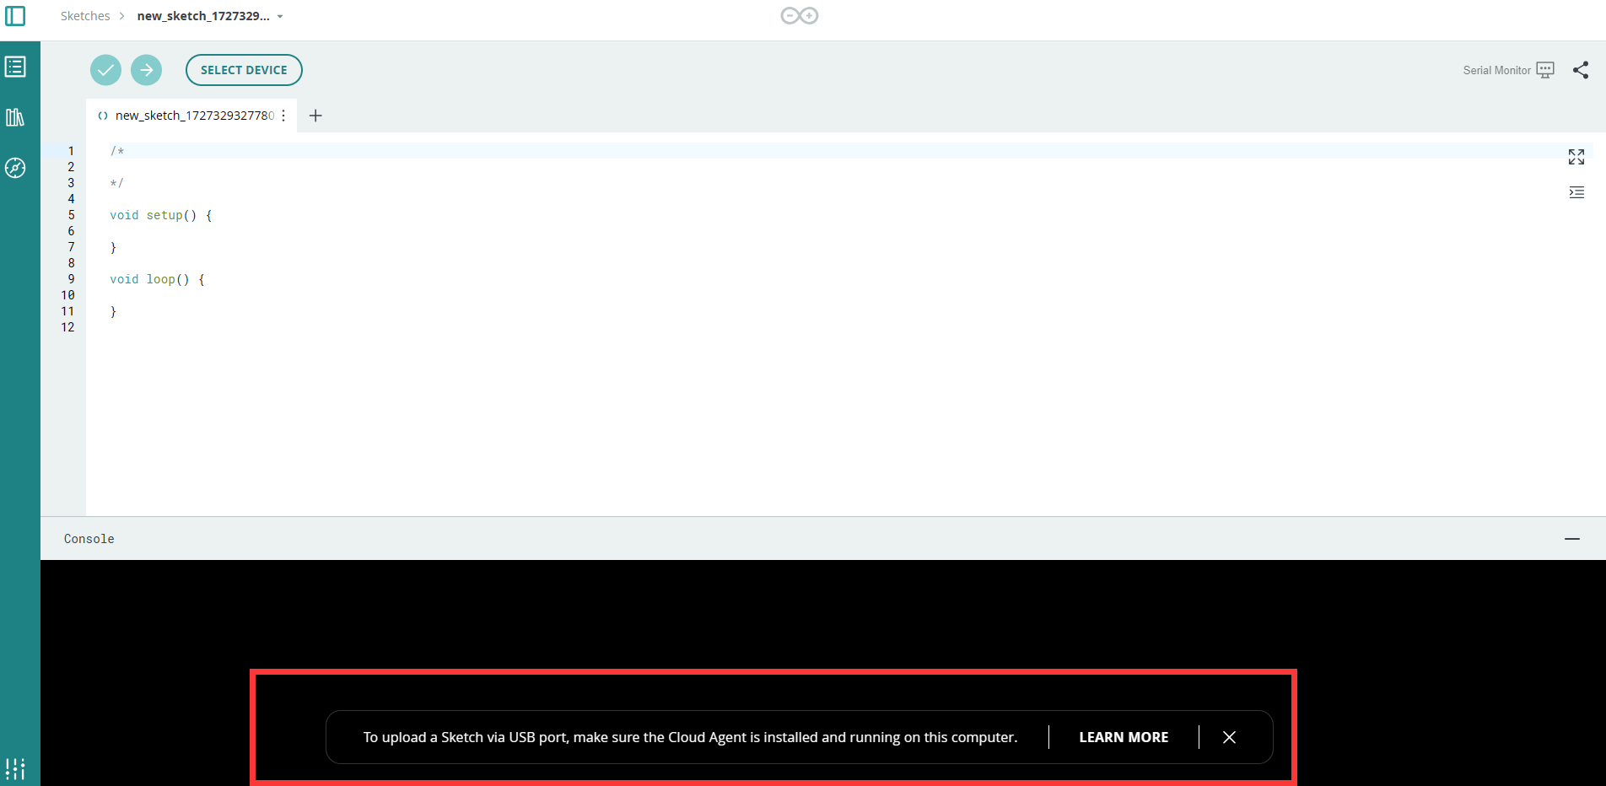Dismiss the Cloud Agent notification
Screen dimensions: 1606x786
(x=1229, y=737)
